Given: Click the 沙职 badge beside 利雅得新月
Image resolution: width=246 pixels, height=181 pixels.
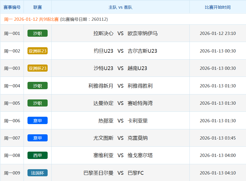Looking at the screenshot, I should tap(37, 86).
